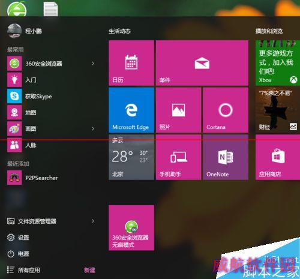
Task: Select the 地图 entry label
Action: 31,112
